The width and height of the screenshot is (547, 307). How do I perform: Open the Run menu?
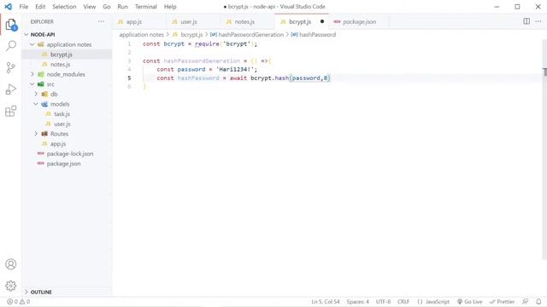[x=122, y=7]
